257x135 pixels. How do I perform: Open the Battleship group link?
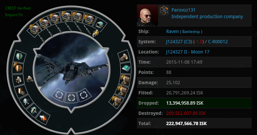pos(191,32)
